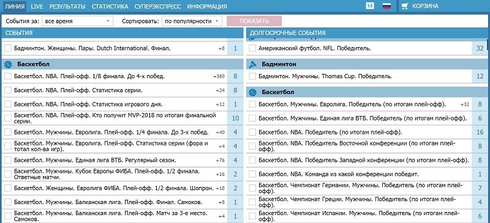Screen dimensions: 490x223
Task: Open NBA Победитель Восточной конференции link
Action: [357, 146]
